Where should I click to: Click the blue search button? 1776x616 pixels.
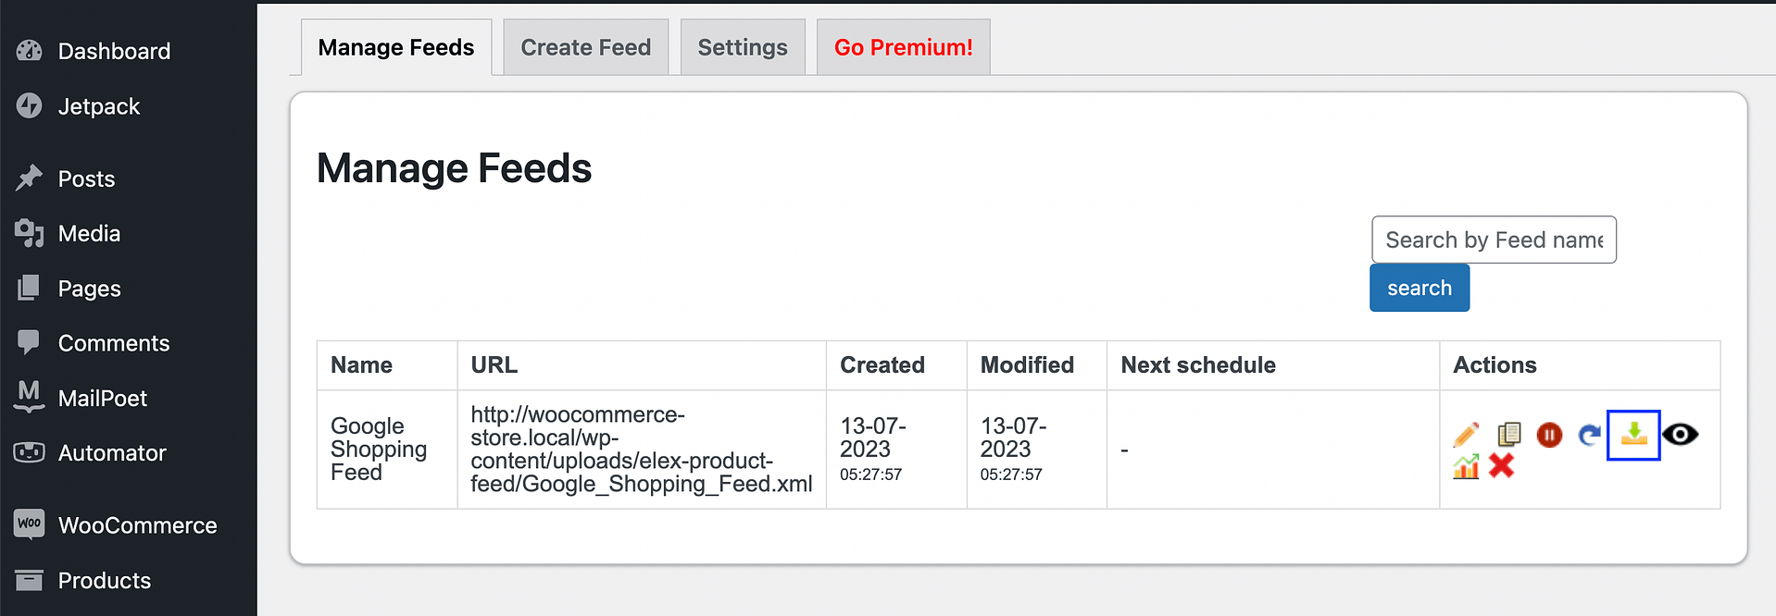[1419, 288]
